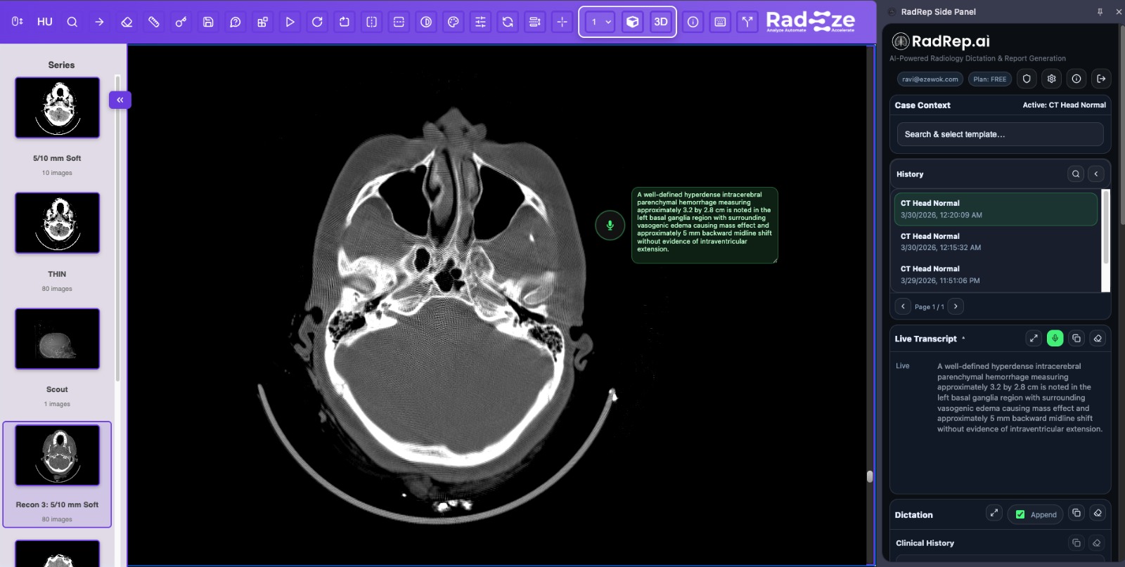
Task: Toggle the green Live Transcript microphone
Action: click(x=1055, y=339)
